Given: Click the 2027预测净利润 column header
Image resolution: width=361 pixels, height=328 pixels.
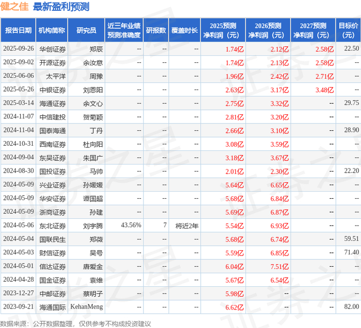Looking at the screenshot, I should [314, 30].
